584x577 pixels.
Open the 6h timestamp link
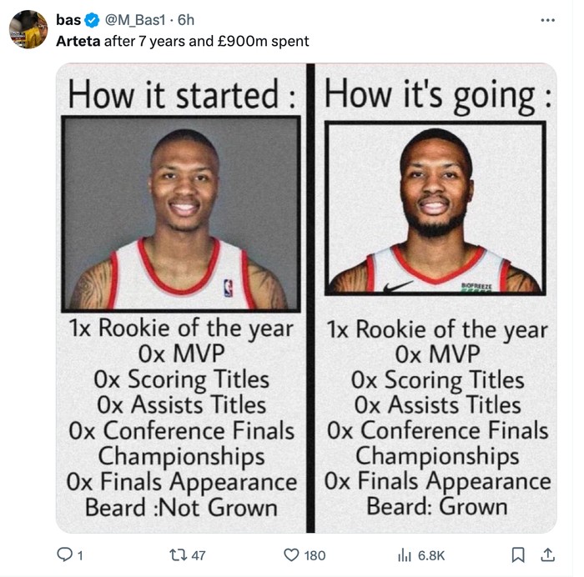pos(186,20)
